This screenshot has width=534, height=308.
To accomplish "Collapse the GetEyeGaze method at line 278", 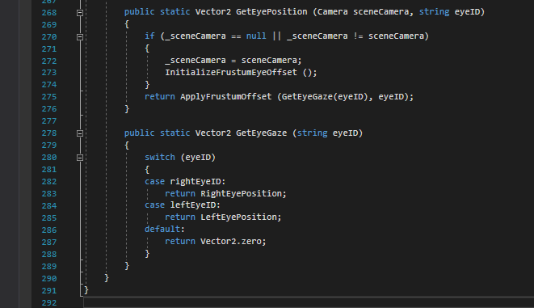I will tap(80, 133).
